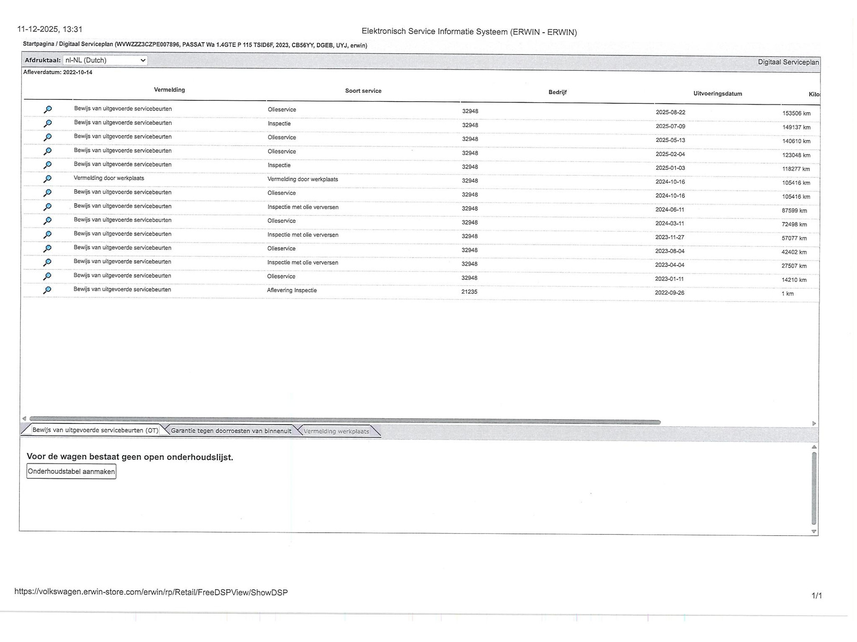Click the magnifier on the 2023-01-11 Olieservice row

point(47,276)
